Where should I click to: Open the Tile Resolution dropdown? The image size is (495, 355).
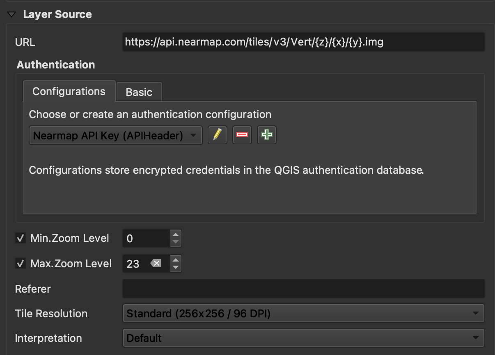pos(476,314)
